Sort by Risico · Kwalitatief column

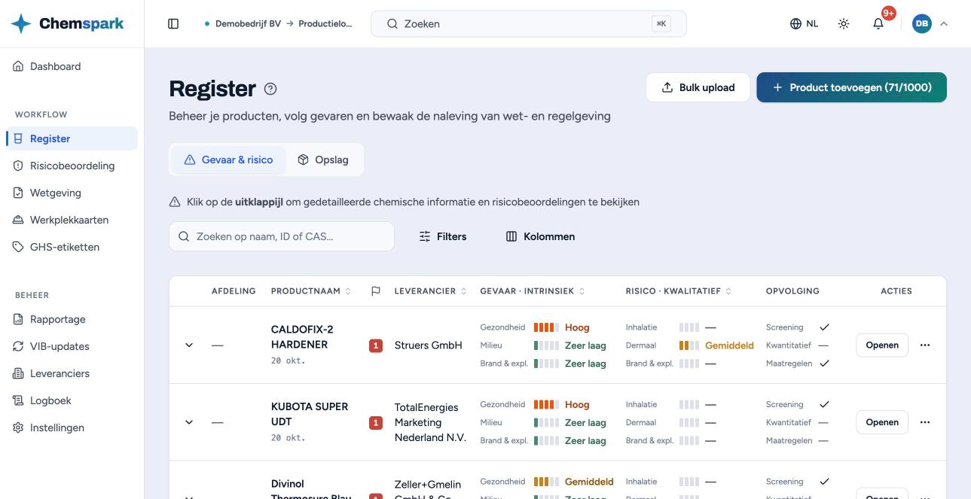click(679, 291)
